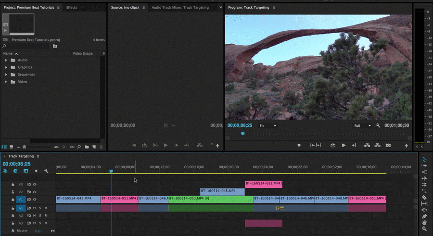Open the Full playback resolution dropdown

click(363, 126)
